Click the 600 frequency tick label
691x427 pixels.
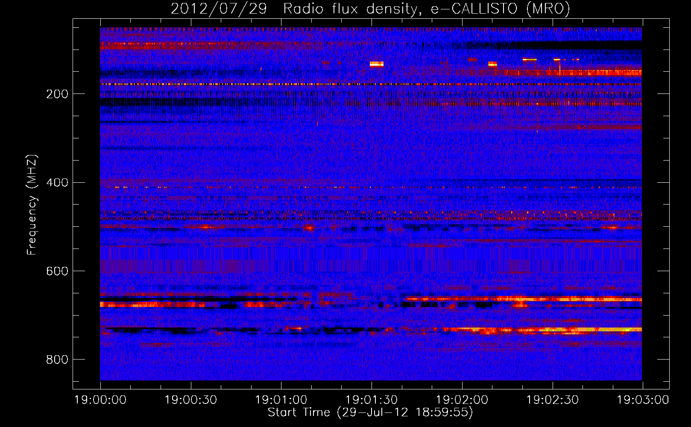(x=57, y=272)
